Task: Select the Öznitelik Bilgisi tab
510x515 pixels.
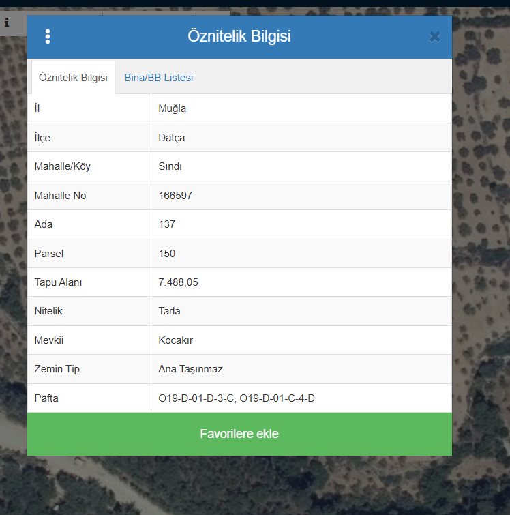Action: click(73, 78)
